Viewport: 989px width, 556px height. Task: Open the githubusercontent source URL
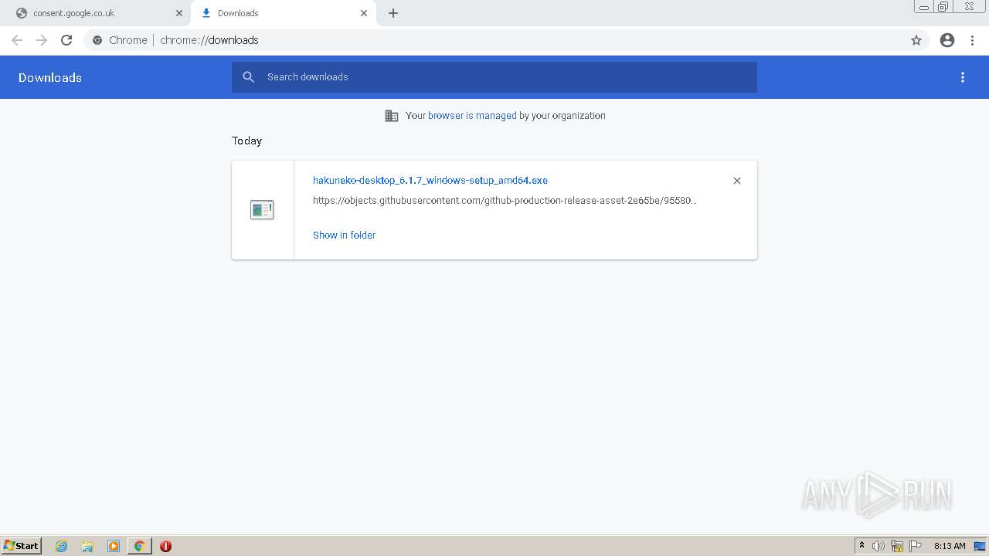(x=505, y=201)
